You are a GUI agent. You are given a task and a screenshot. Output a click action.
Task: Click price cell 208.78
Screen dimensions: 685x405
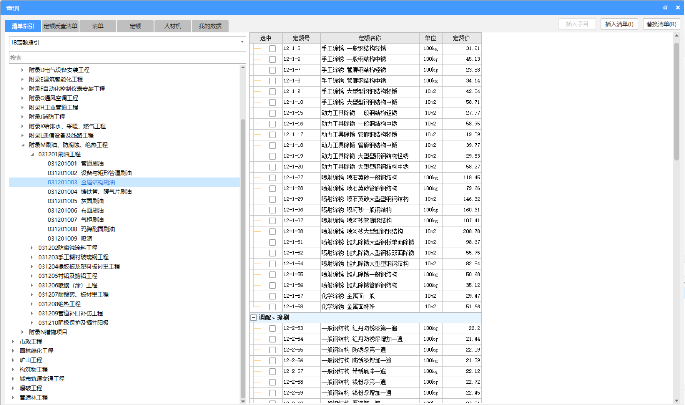click(x=462, y=232)
